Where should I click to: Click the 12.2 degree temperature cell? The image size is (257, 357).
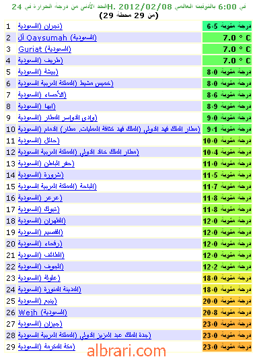[227, 267]
